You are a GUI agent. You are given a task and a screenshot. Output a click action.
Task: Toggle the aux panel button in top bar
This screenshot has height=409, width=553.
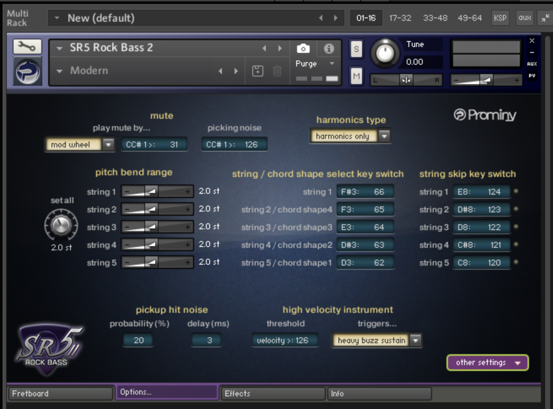click(x=525, y=17)
